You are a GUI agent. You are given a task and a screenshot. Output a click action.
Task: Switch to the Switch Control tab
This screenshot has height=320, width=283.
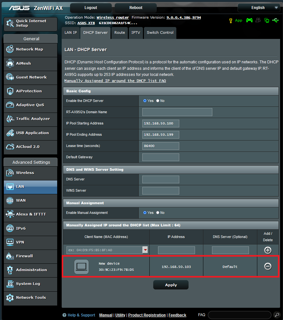[160, 32]
